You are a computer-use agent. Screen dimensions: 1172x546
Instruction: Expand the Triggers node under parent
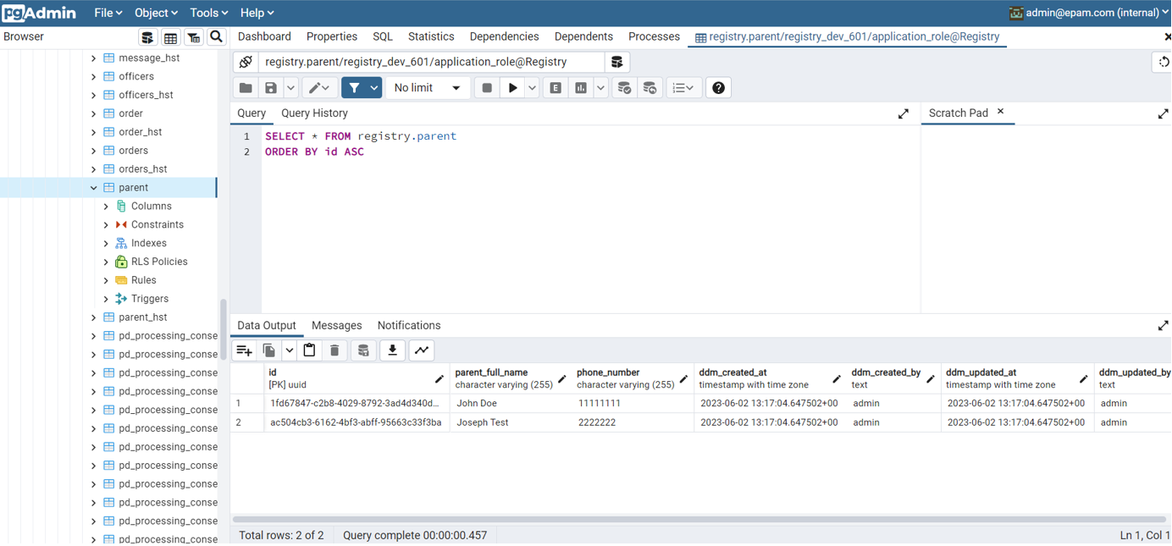(x=106, y=299)
